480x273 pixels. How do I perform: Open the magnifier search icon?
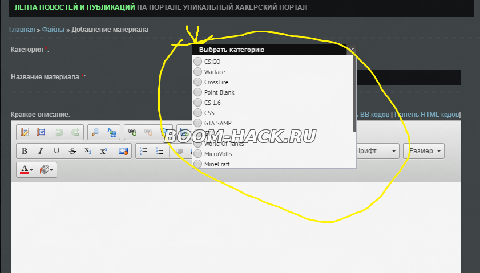click(x=96, y=132)
